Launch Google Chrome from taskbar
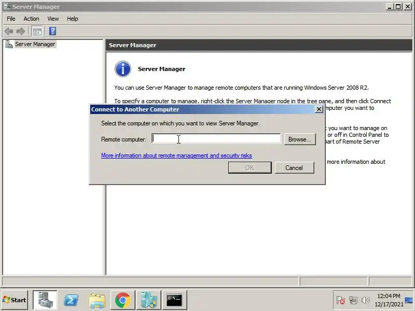This screenshot has width=415, height=311. [x=122, y=300]
